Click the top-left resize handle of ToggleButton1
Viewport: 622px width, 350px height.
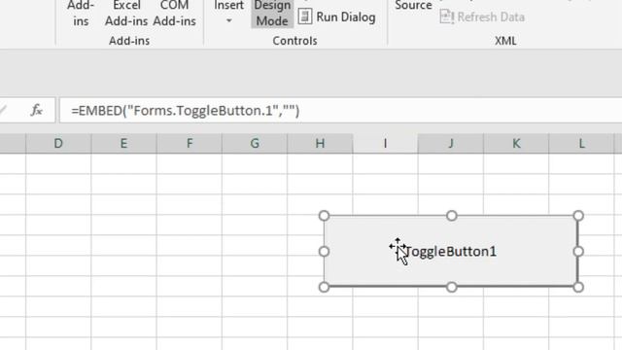point(324,216)
